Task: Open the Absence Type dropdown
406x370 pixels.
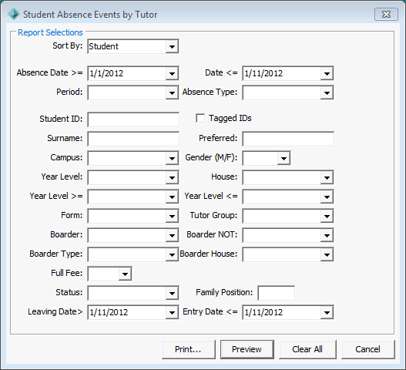Action: [327, 93]
